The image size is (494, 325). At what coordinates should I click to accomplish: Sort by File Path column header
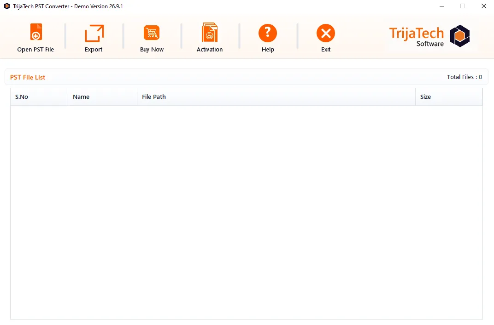276,97
